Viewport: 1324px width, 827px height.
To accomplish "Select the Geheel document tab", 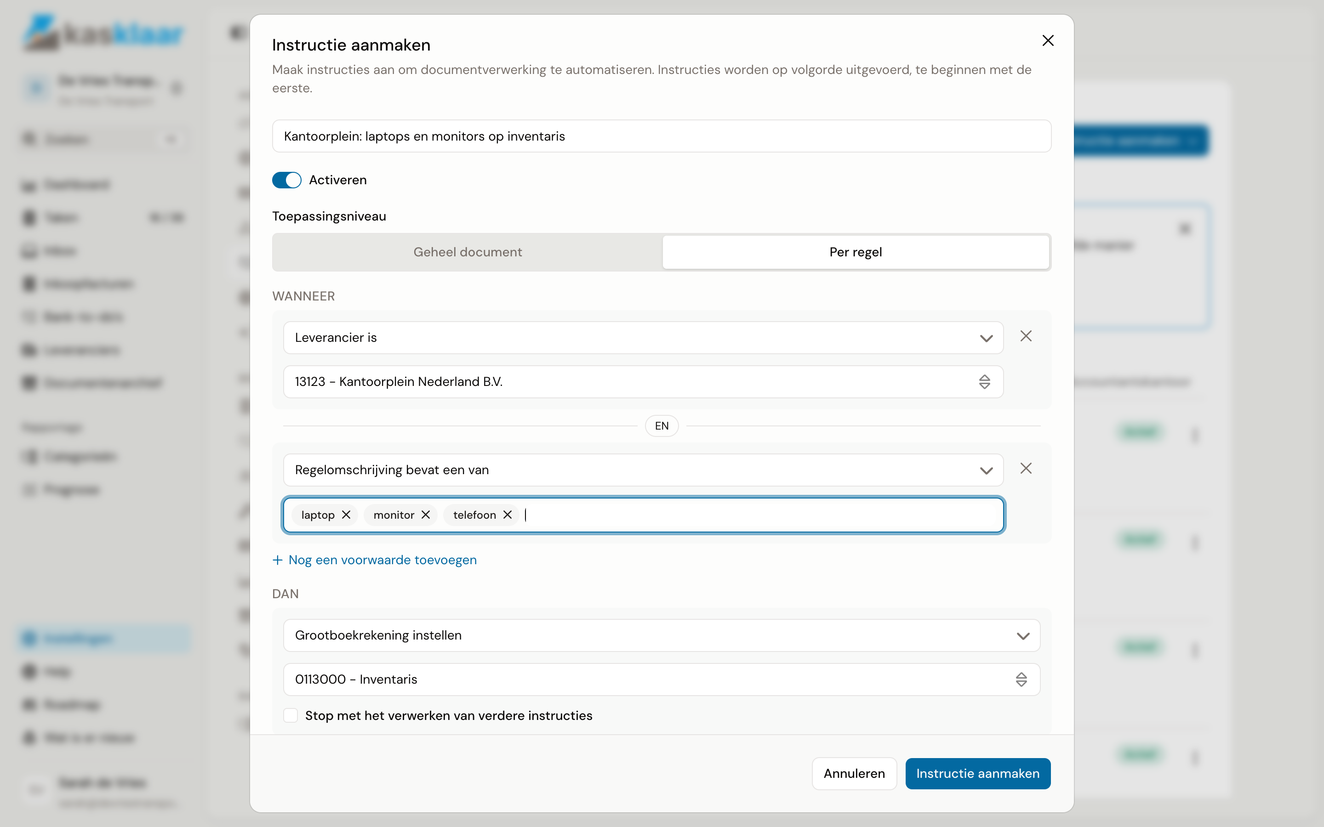I will pos(468,252).
